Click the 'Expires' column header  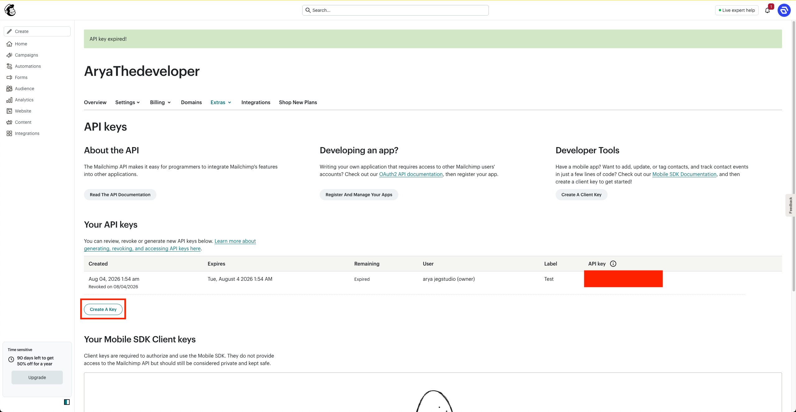point(216,264)
